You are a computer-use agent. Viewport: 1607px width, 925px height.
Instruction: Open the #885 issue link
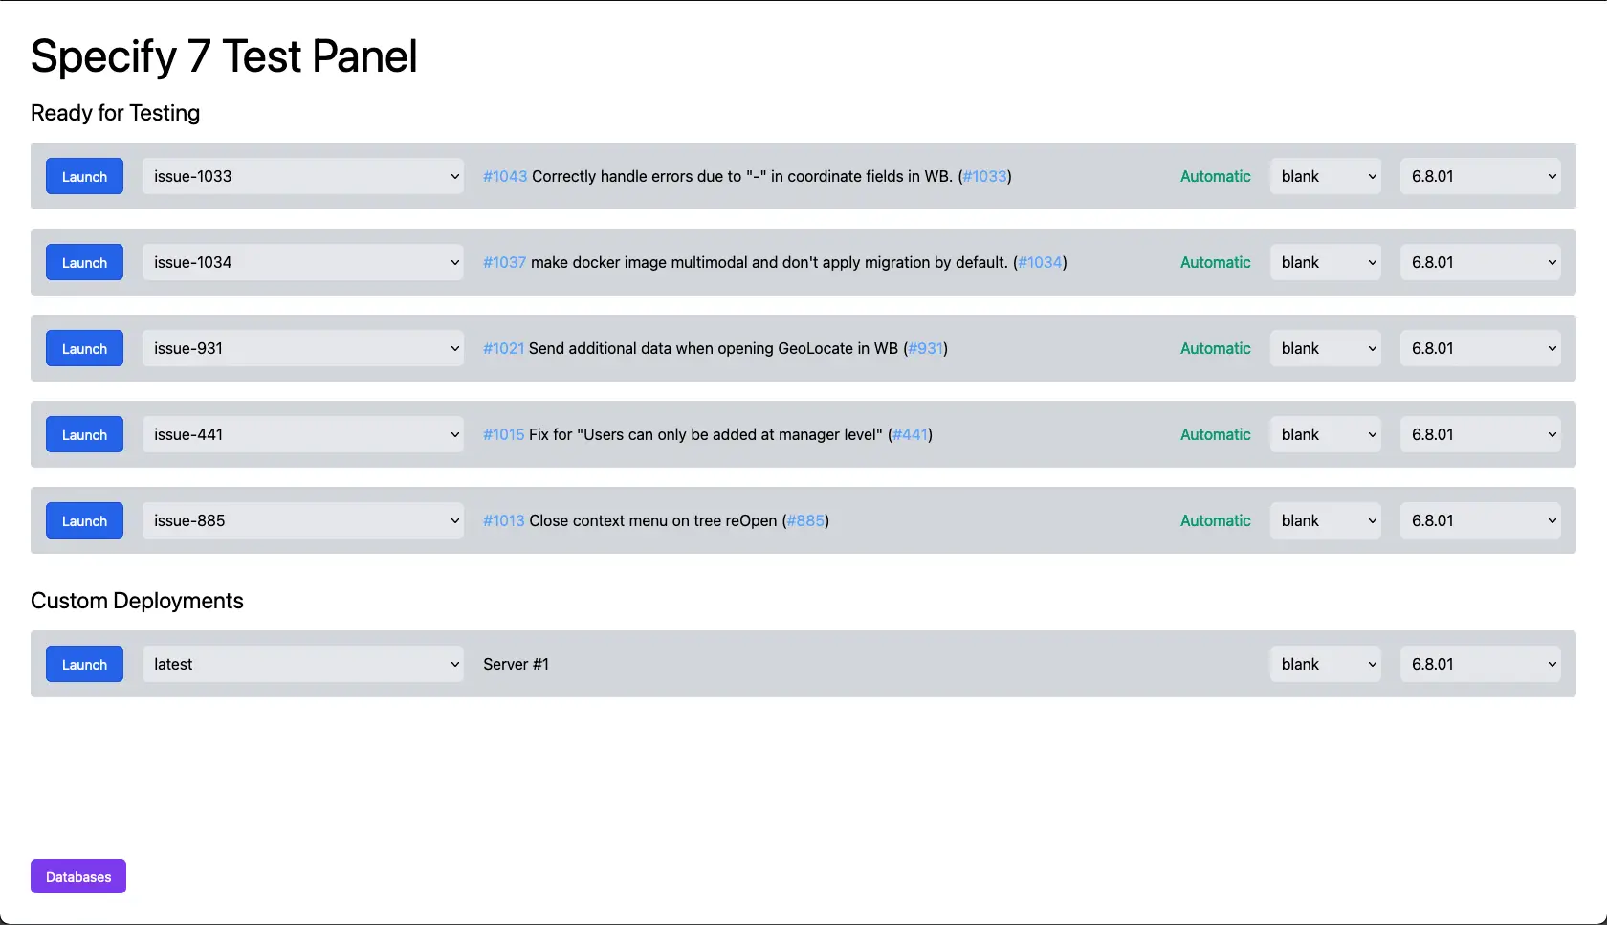coord(805,520)
